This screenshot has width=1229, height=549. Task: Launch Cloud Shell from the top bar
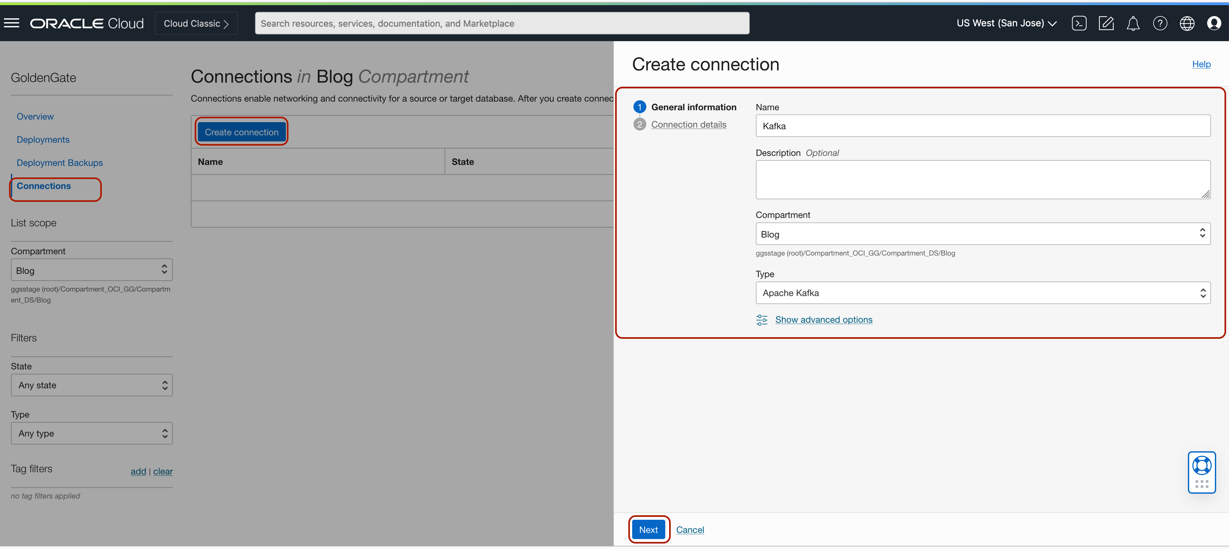point(1080,23)
